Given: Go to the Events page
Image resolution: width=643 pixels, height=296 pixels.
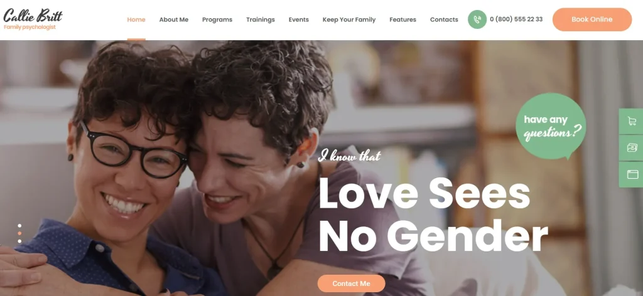Looking at the screenshot, I should tap(298, 19).
